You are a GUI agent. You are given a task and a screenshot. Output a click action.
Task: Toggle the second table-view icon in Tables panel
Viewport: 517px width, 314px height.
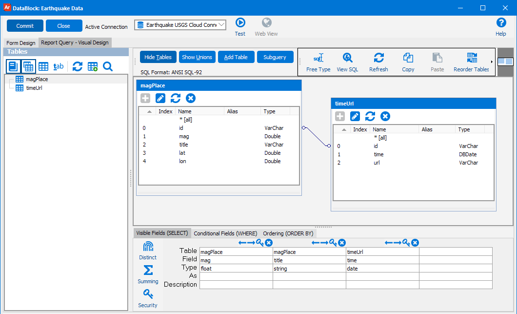(28, 66)
